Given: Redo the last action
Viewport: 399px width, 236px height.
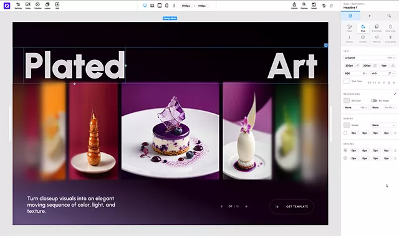Looking at the screenshot, I should 331,6.
